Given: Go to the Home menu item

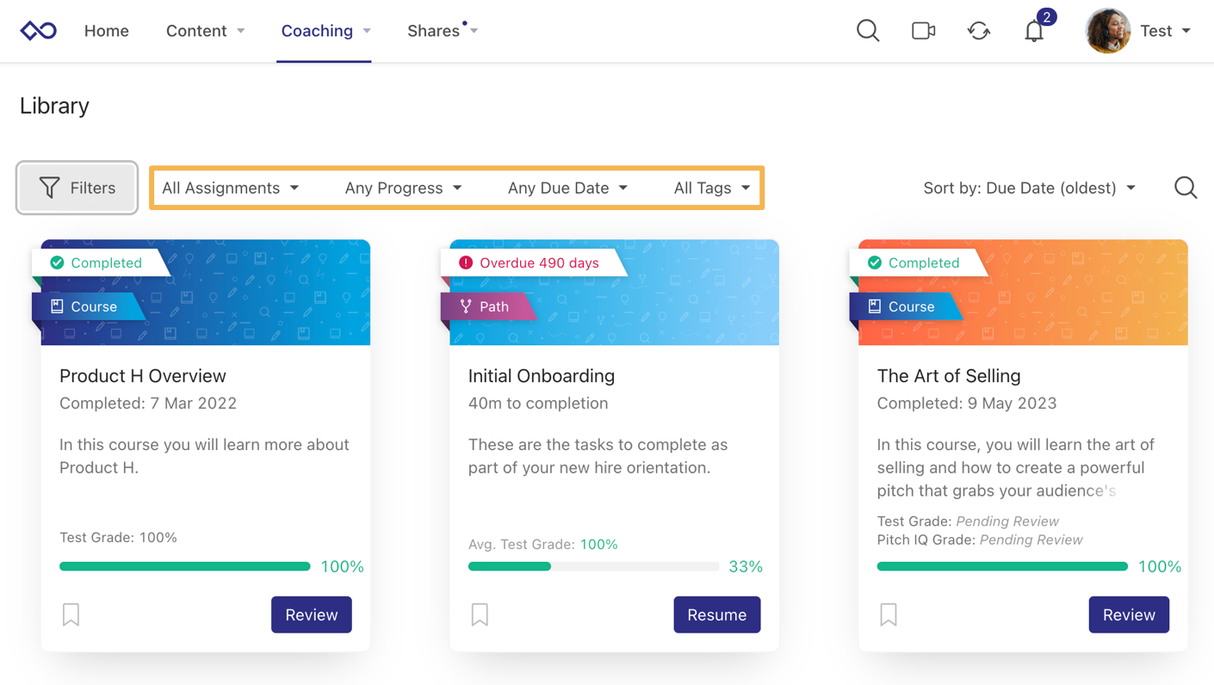Looking at the screenshot, I should 107,31.
